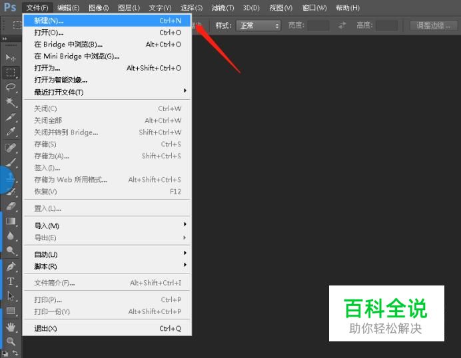
Task: Click the default colors icon
Action: click(5, 353)
